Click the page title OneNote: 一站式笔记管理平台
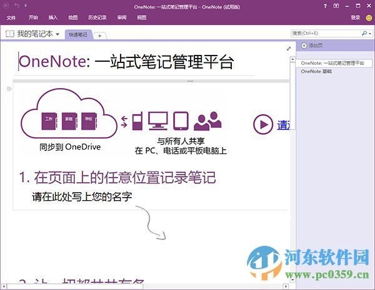 pyautogui.click(x=126, y=62)
